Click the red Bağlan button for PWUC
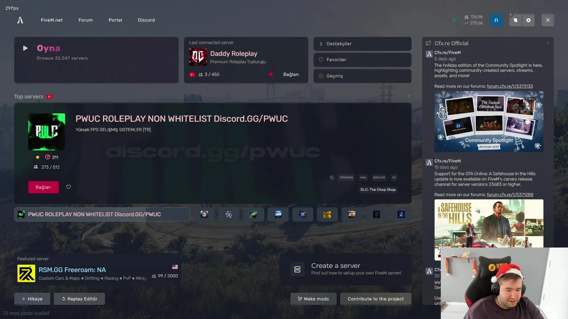 click(43, 187)
